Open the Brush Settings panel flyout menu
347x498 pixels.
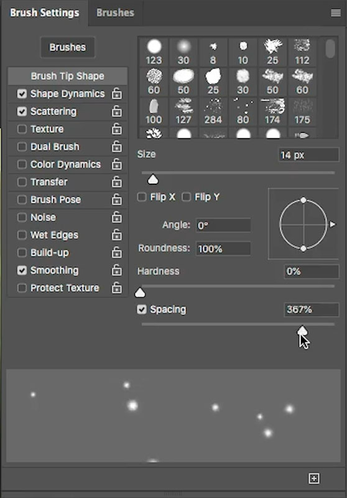[x=336, y=12]
